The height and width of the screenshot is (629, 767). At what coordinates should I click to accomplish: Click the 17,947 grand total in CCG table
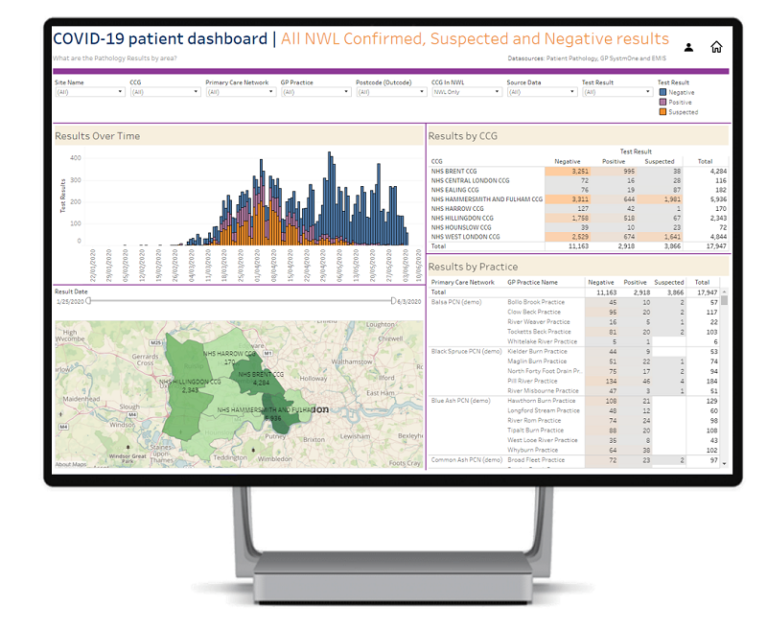pos(716,246)
